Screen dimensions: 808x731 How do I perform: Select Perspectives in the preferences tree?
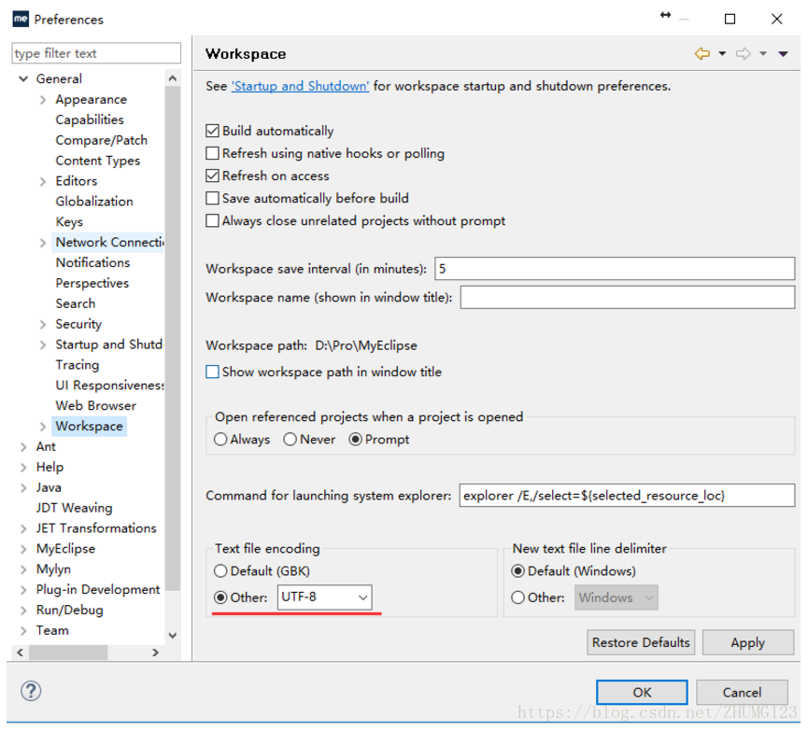point(92,283)
